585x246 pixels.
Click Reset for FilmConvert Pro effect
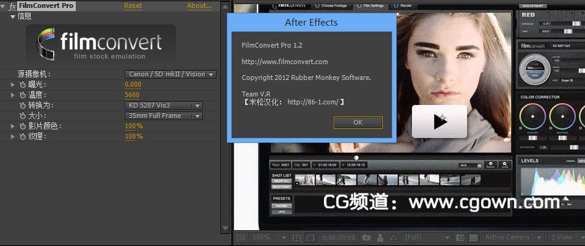click(133, 5)
